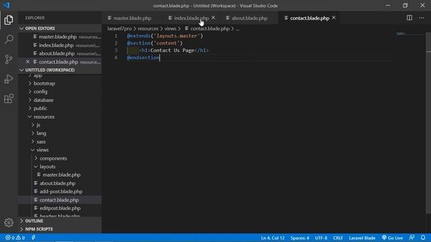The width and height of the screenshot is (431, 242).
Task: Open the Search view in activity bar
Action: [x=9, y=40]
